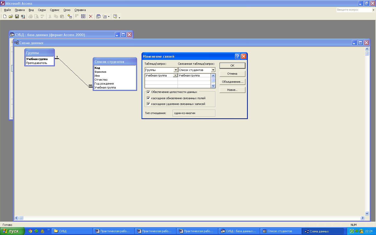Click the Введите вопрос input field
Image resolution: width=376 pixels, height=235 pixels.
(x=354, y=10)
